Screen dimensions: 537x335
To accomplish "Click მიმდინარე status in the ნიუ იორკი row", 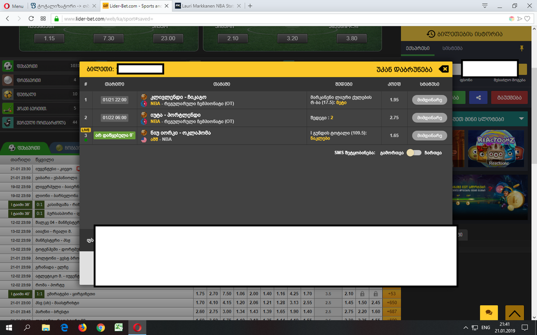I will point(429,136).
